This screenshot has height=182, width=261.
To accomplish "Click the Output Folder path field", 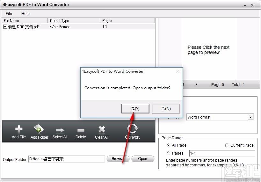I will tap(67, 159).
